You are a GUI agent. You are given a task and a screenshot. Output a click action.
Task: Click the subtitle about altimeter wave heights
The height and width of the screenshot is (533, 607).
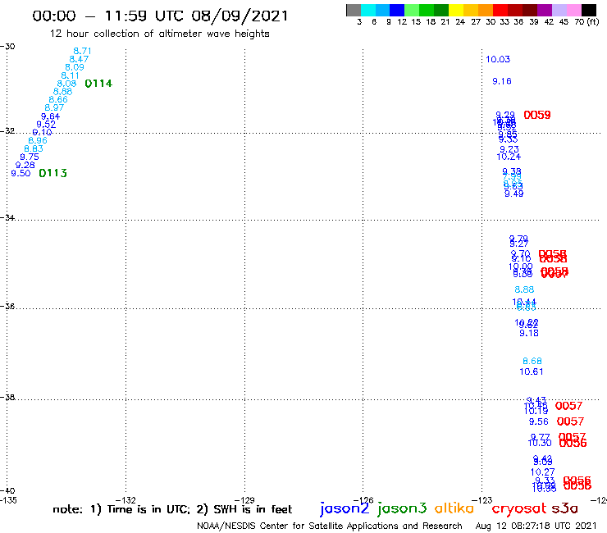tap(159, 34)
